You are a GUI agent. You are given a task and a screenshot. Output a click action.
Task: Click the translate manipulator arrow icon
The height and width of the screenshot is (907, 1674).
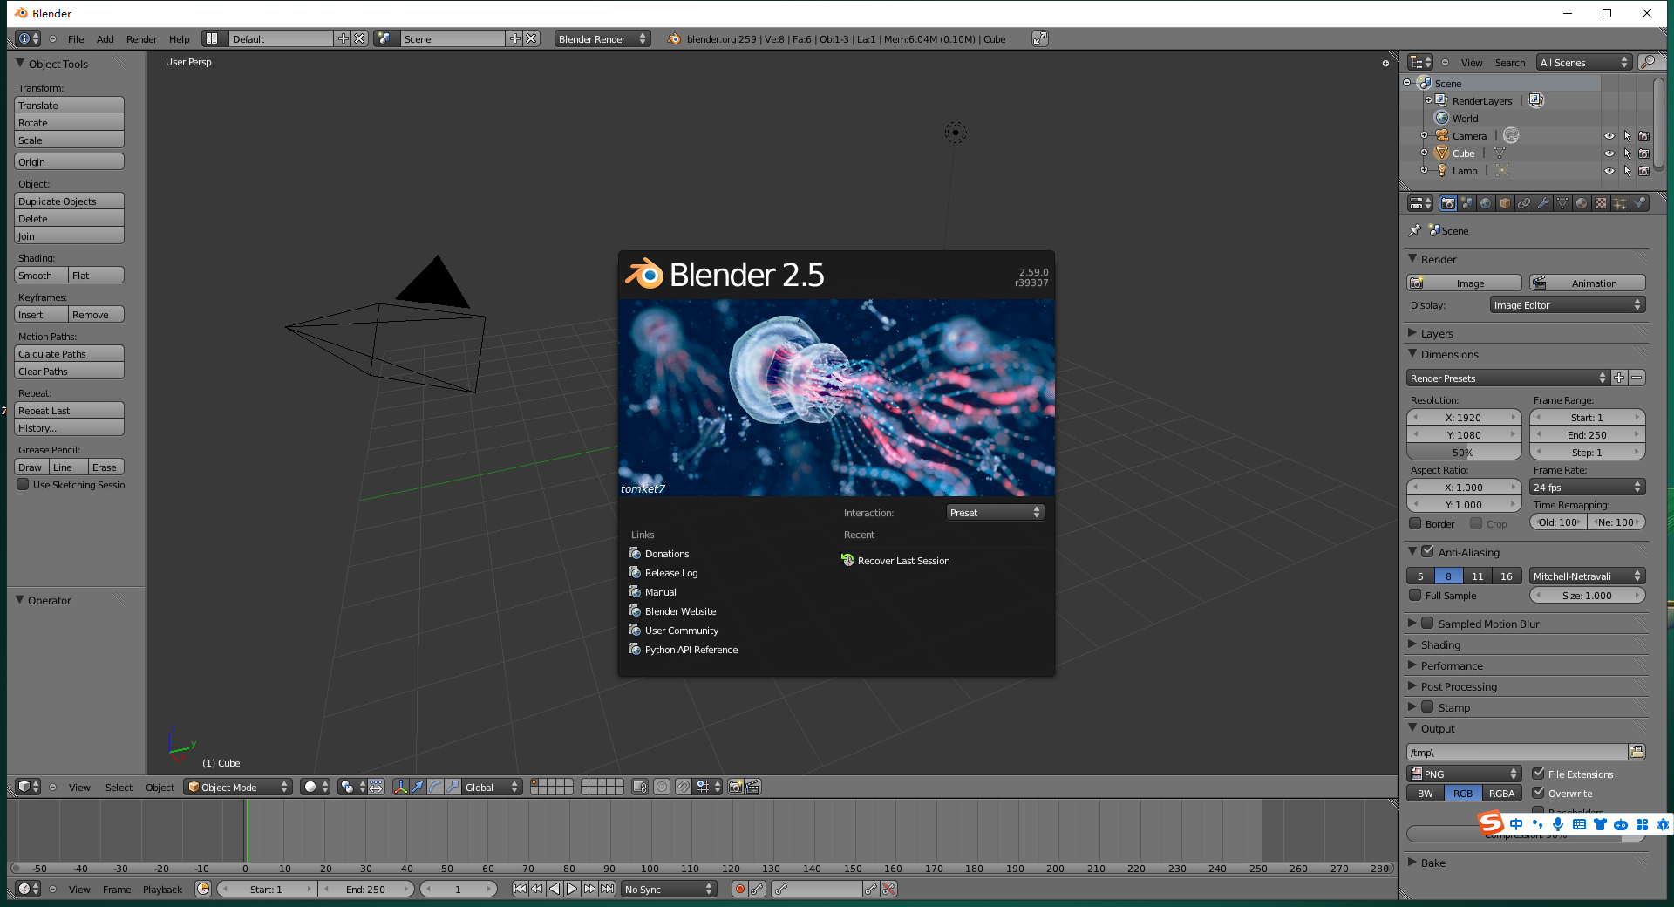(x=418, y=787)
